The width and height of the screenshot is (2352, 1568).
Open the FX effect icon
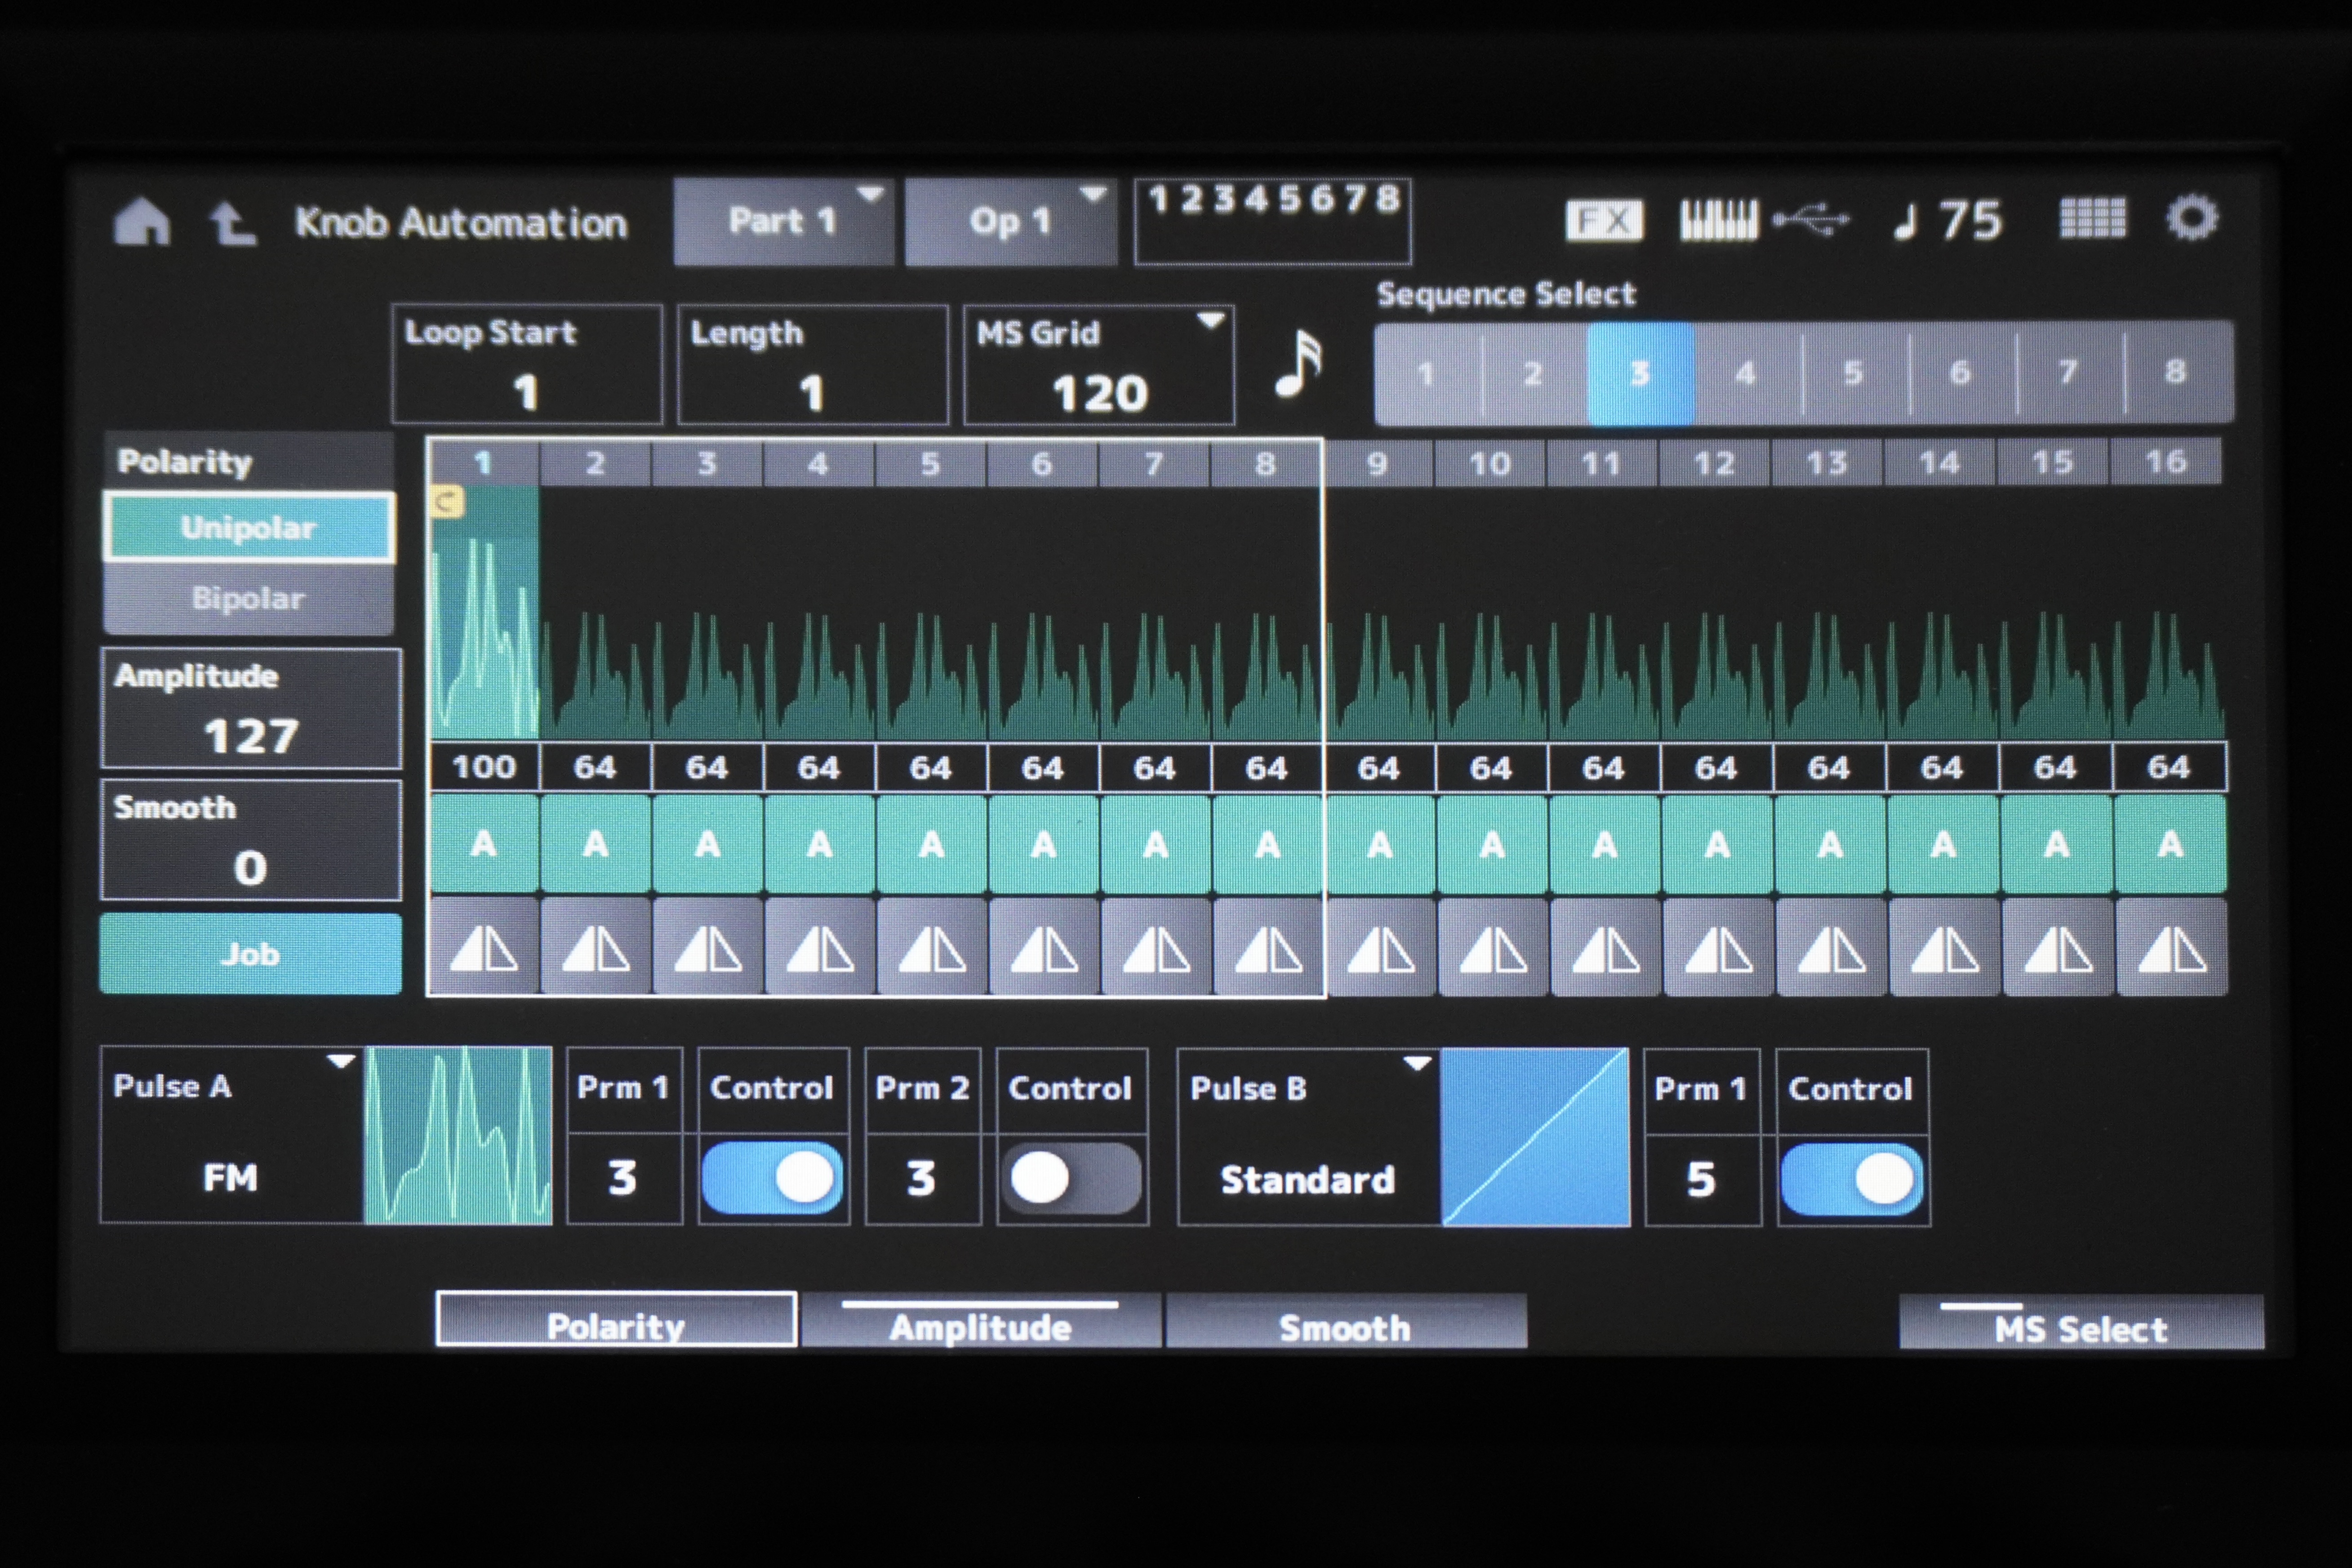point(1603,220)
